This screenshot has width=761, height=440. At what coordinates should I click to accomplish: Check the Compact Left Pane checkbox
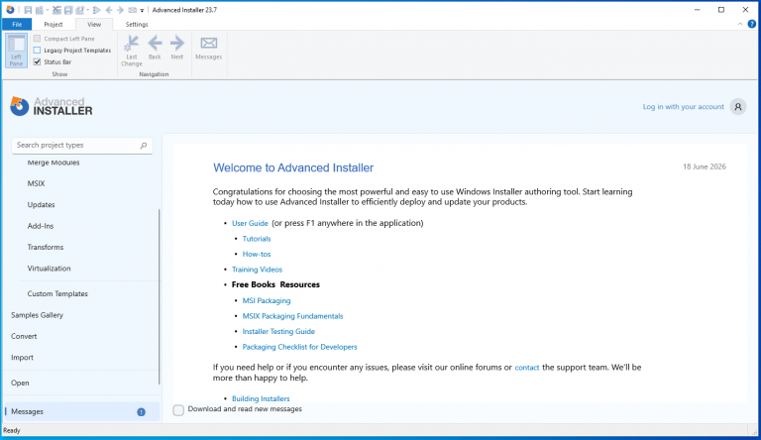tap(37, 39)
